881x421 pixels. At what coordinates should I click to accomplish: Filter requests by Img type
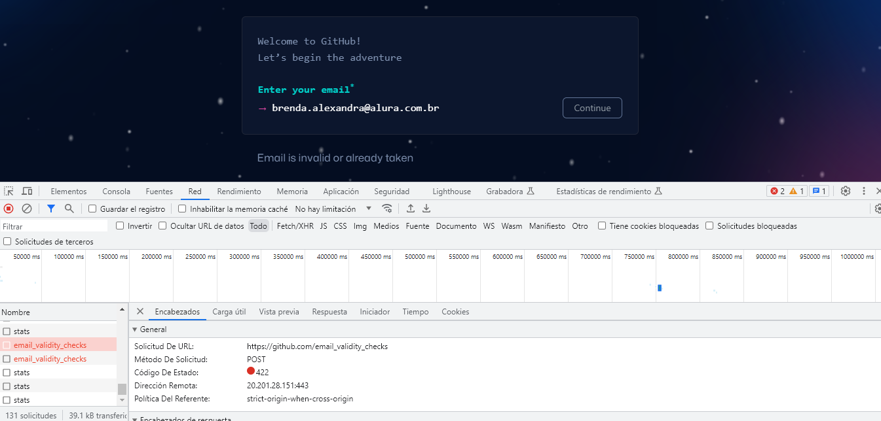(360, 226)
